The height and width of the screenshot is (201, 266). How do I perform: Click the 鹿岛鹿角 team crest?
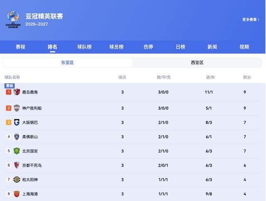[17, 92]
